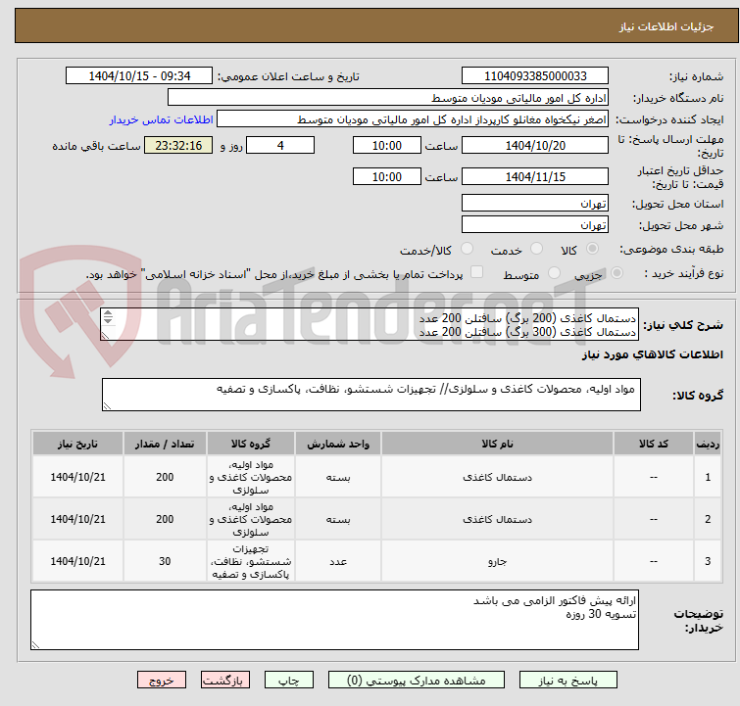Click the توضیحات خریدار text area
The image size is (740, 706).
point(334,619)
